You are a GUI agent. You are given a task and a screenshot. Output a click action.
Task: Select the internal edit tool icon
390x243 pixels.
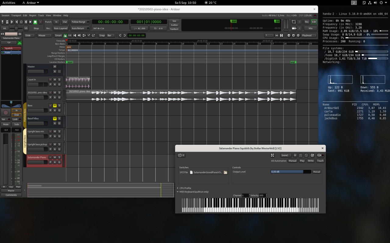tap(94, 36)
